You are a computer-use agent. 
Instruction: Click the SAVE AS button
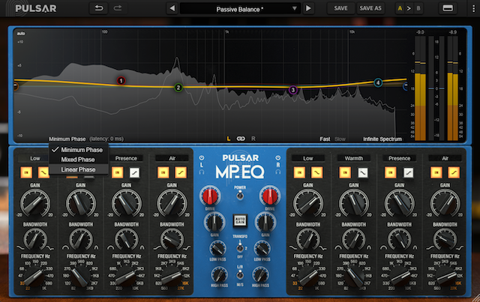(370, 8)
